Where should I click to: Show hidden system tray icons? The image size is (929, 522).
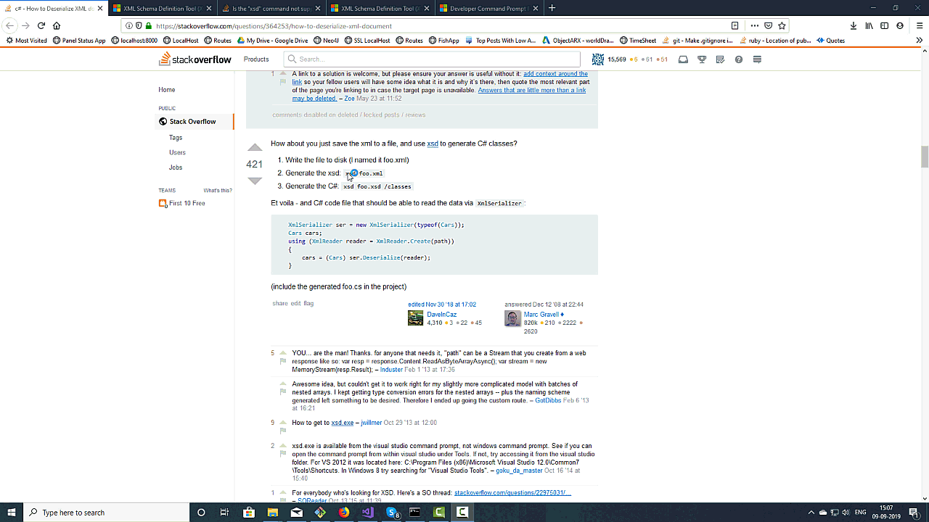point(811,512)
